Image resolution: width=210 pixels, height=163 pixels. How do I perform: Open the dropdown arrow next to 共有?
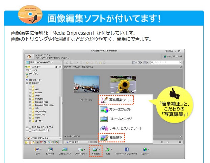111,150
